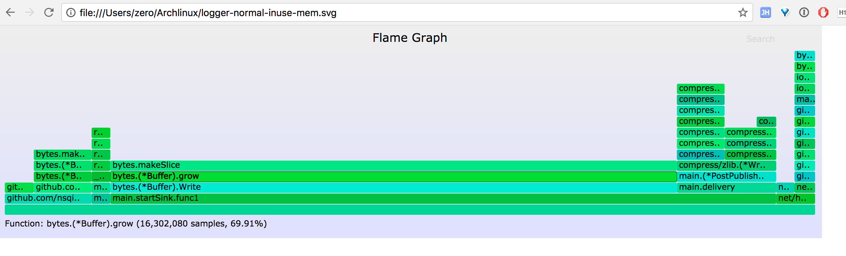
Task: Click the Search link in flame graph
Action: pyautogui.click(x=761, y=39)
